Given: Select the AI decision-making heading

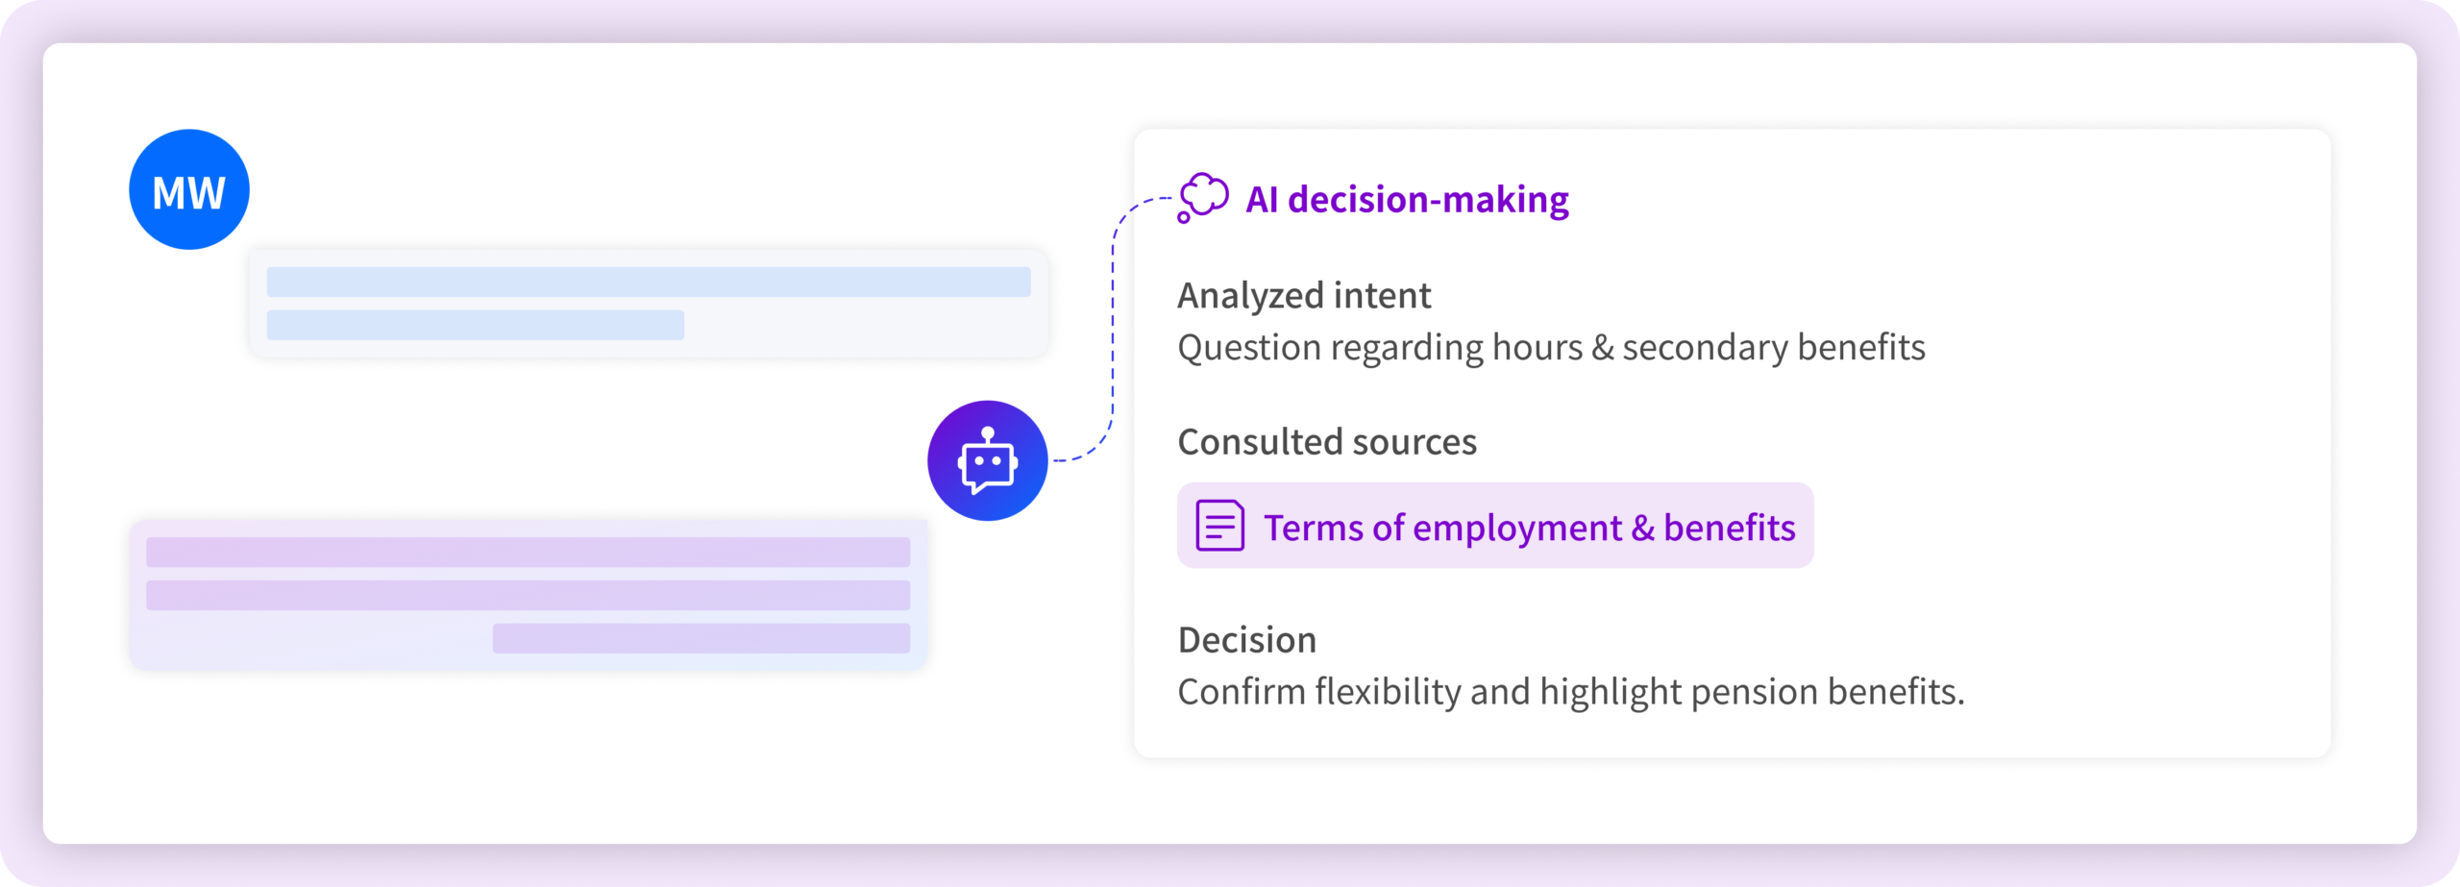Looking at the screenshot, I should point(1407,200).
